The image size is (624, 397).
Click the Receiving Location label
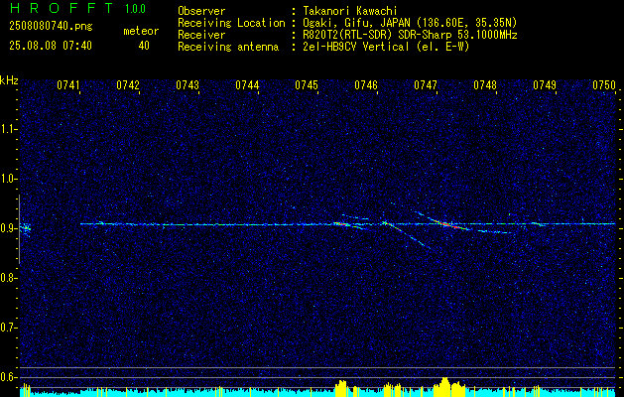pos(231,23)
